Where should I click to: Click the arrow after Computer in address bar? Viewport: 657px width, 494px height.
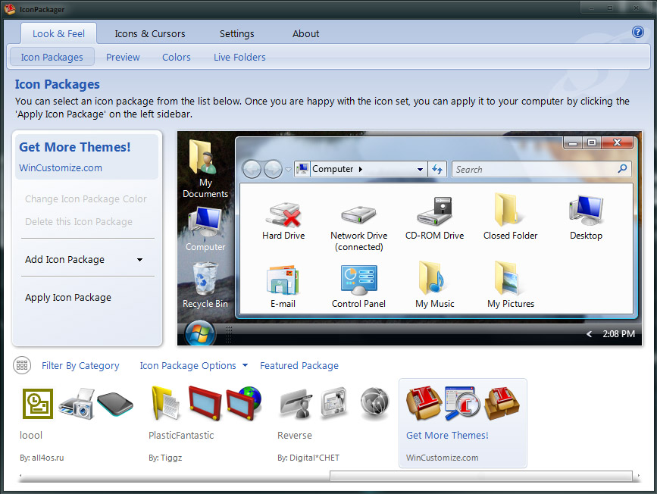tap(361, 169)
